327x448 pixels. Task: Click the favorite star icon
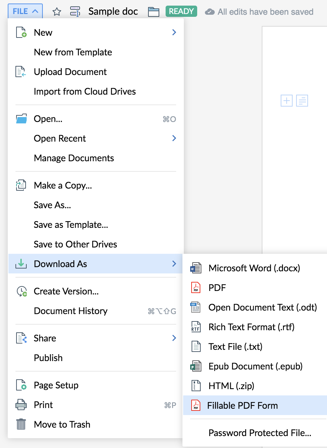[56, 12]
